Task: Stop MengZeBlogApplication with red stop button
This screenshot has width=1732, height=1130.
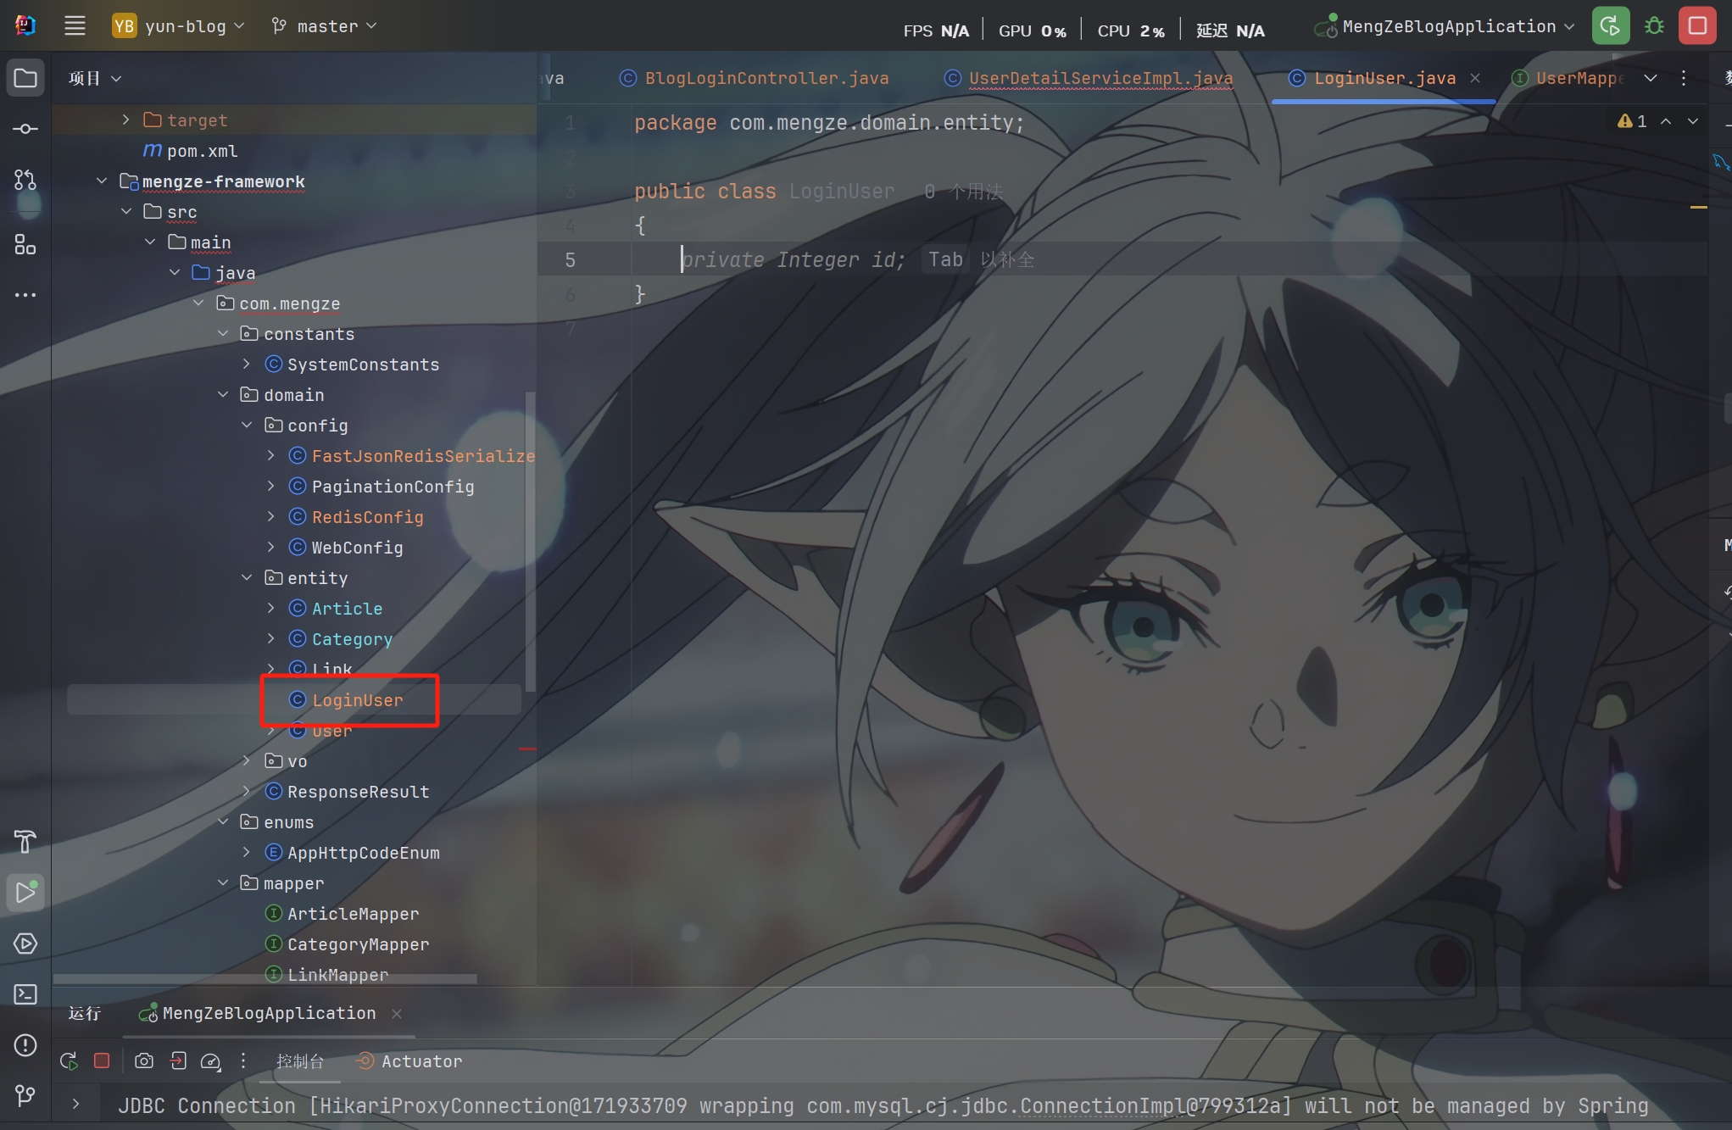Action: 1697,26
